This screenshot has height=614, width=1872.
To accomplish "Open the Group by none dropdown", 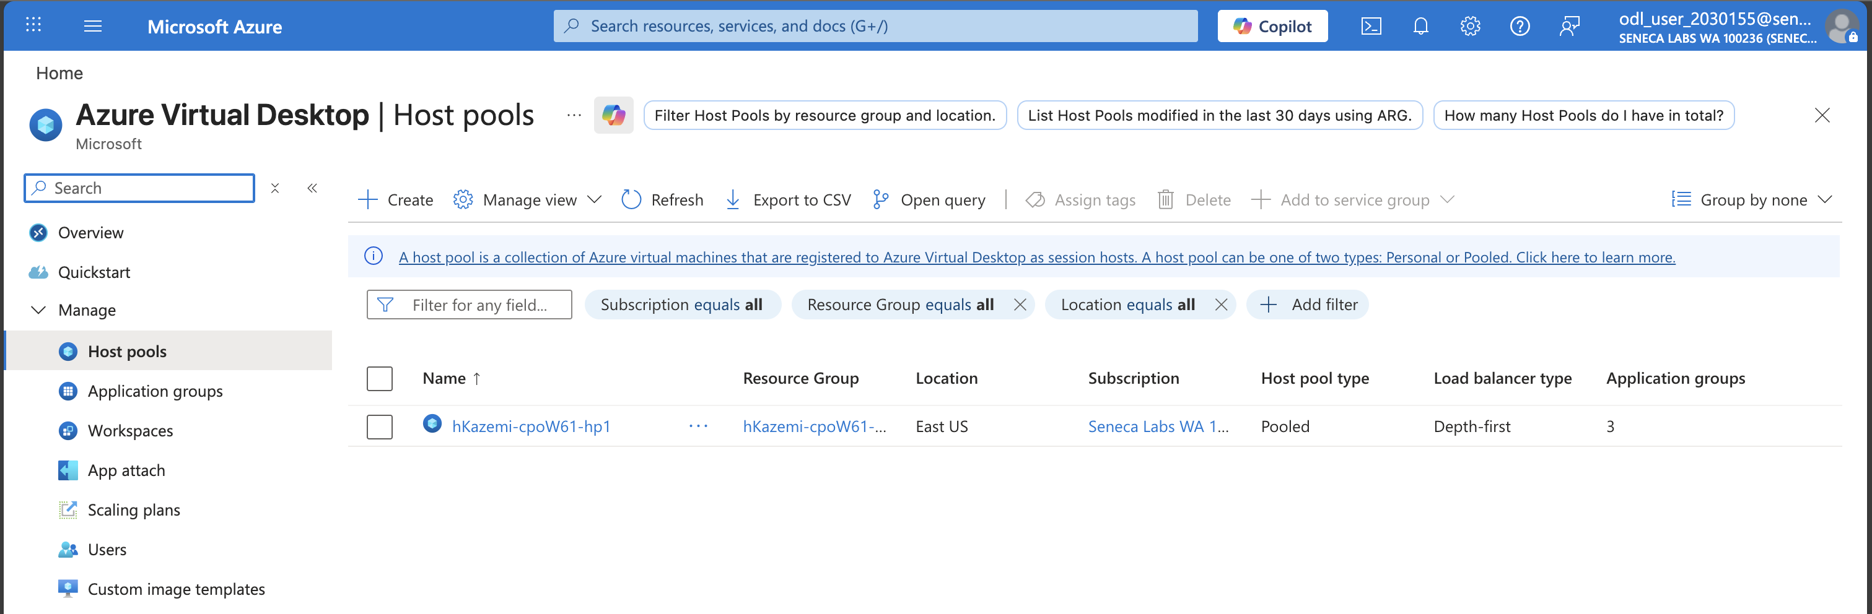I will tap(1751, 199).
